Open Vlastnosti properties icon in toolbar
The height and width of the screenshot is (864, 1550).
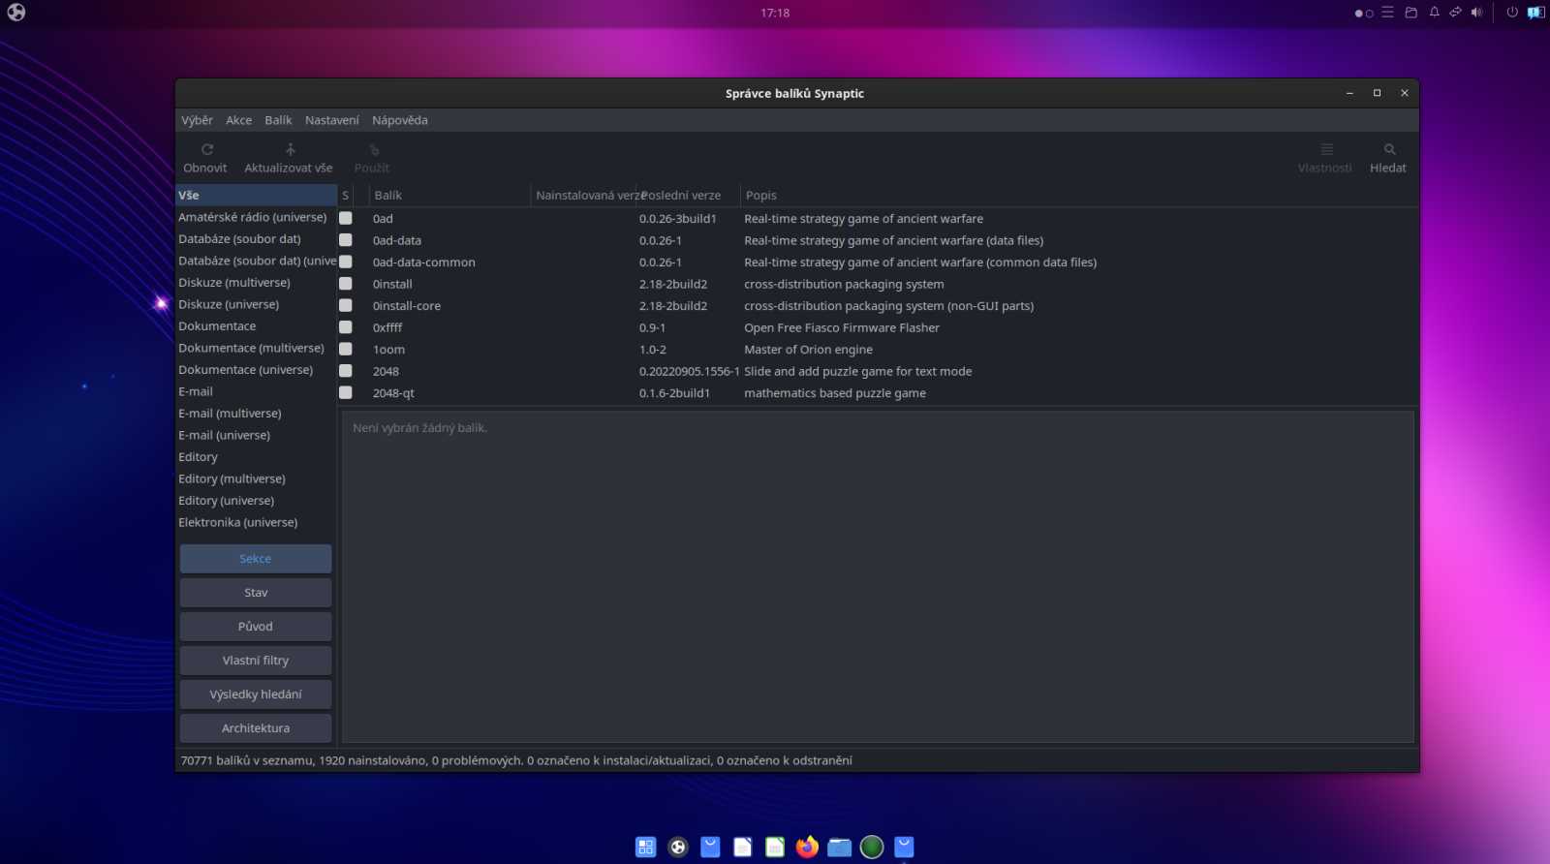coord(1326,149)
